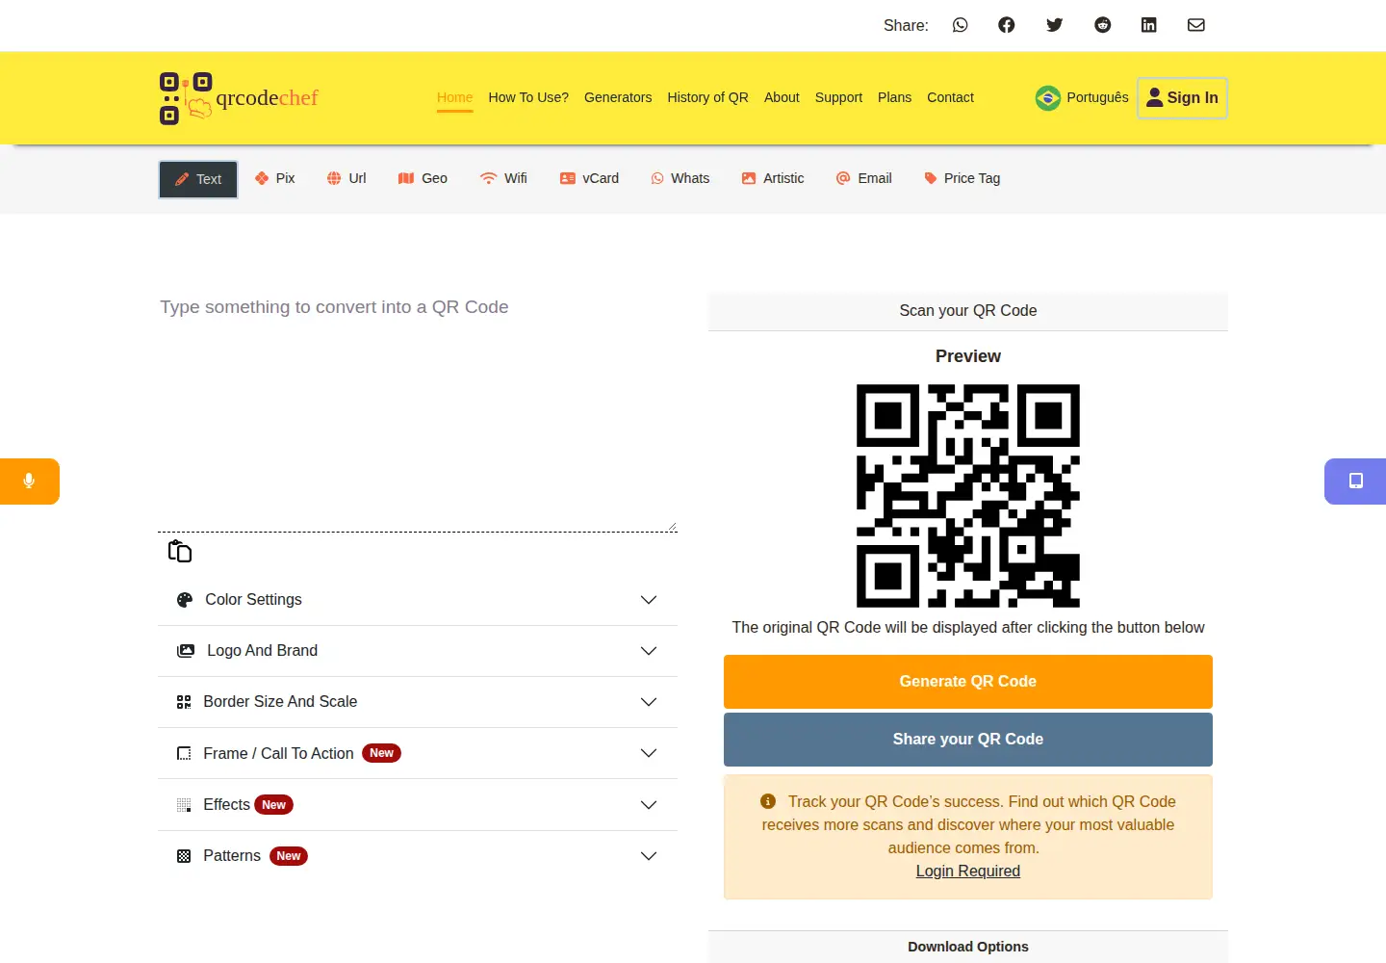Switch language via the Brazil flag icon
This screenshot has height=963, width=1386.
pos(1047,98)
